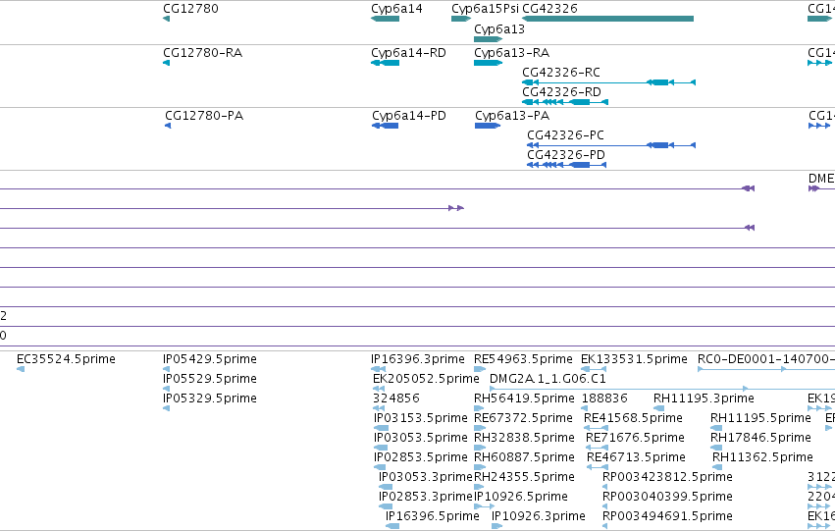This screenshot has width=835, height=531.
Task: Click the CG42326-PD protein label
Action: [x=566, y=155]
